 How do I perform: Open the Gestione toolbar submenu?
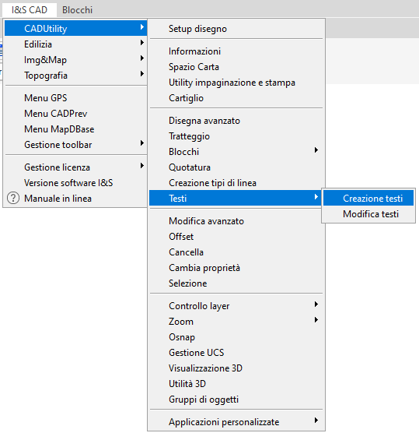click(x=76, y=144)
